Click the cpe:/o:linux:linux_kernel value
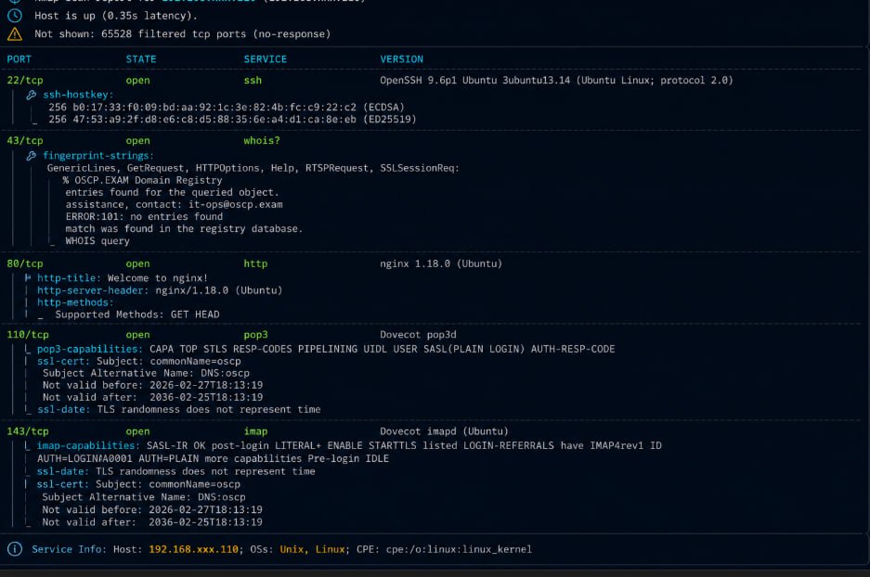The width and height of the screenshot is (870, 577). 459,549
